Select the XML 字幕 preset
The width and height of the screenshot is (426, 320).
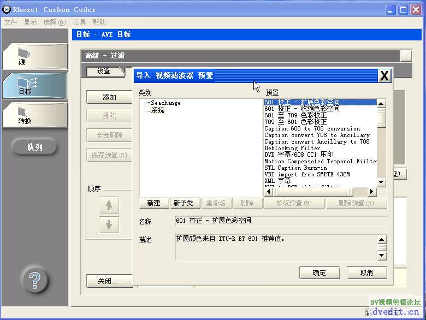pos(320,181)
